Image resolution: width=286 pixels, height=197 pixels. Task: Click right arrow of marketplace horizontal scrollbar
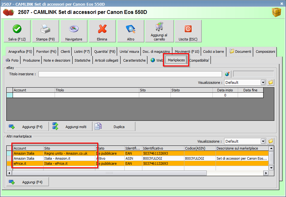pyautogui.click(x=266, y=173)
